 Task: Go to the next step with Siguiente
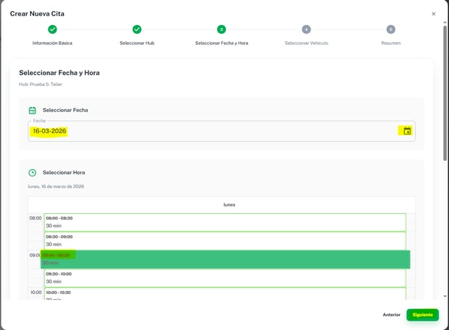(x=423, y=315)
